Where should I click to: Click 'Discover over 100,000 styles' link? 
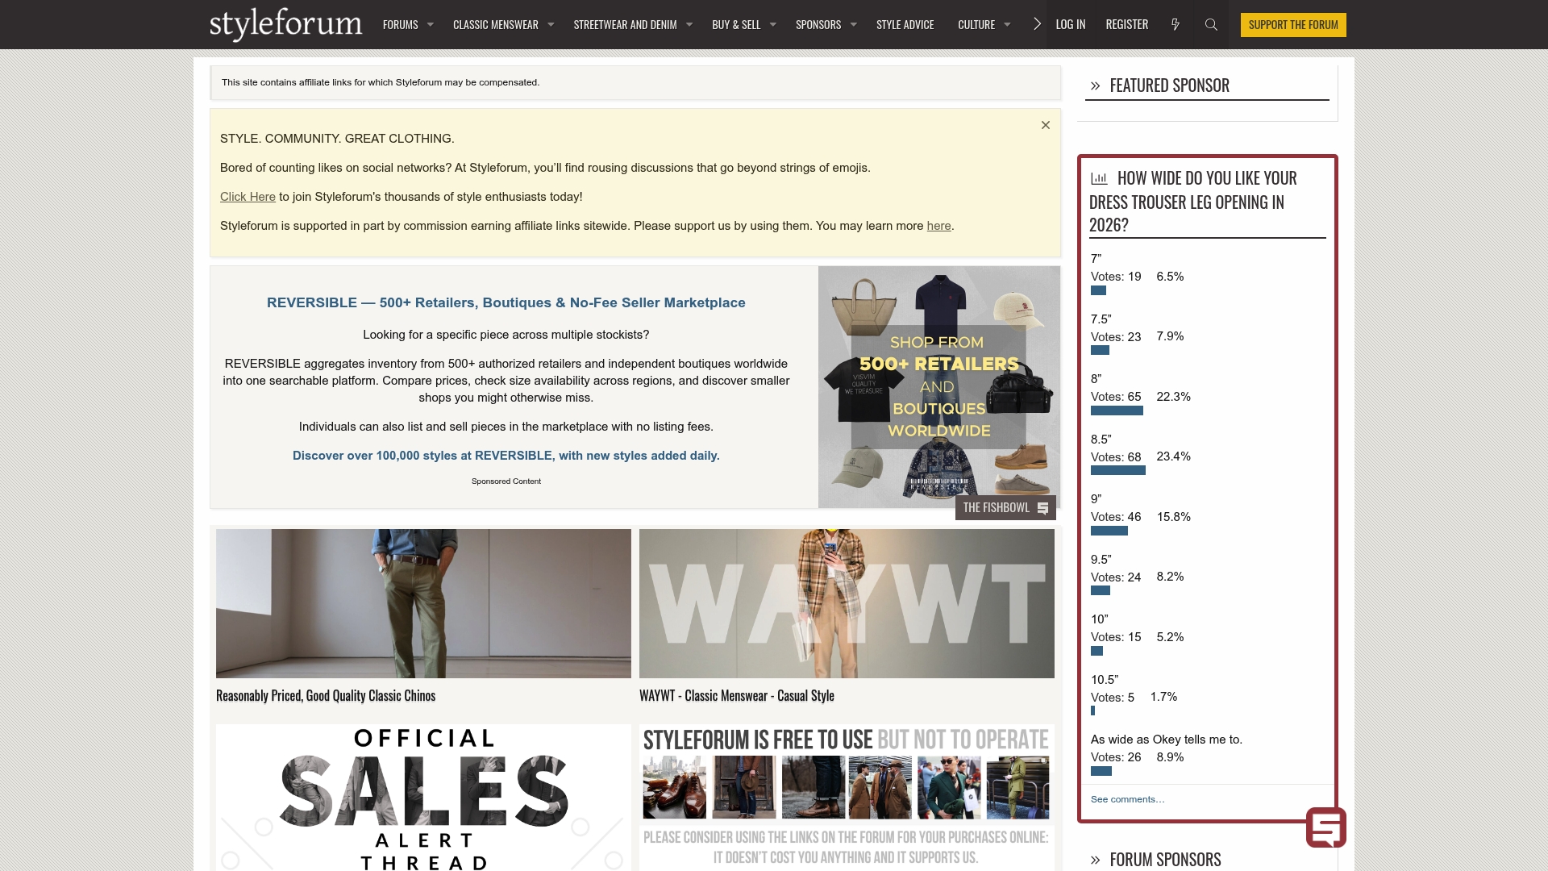(506, 456)
